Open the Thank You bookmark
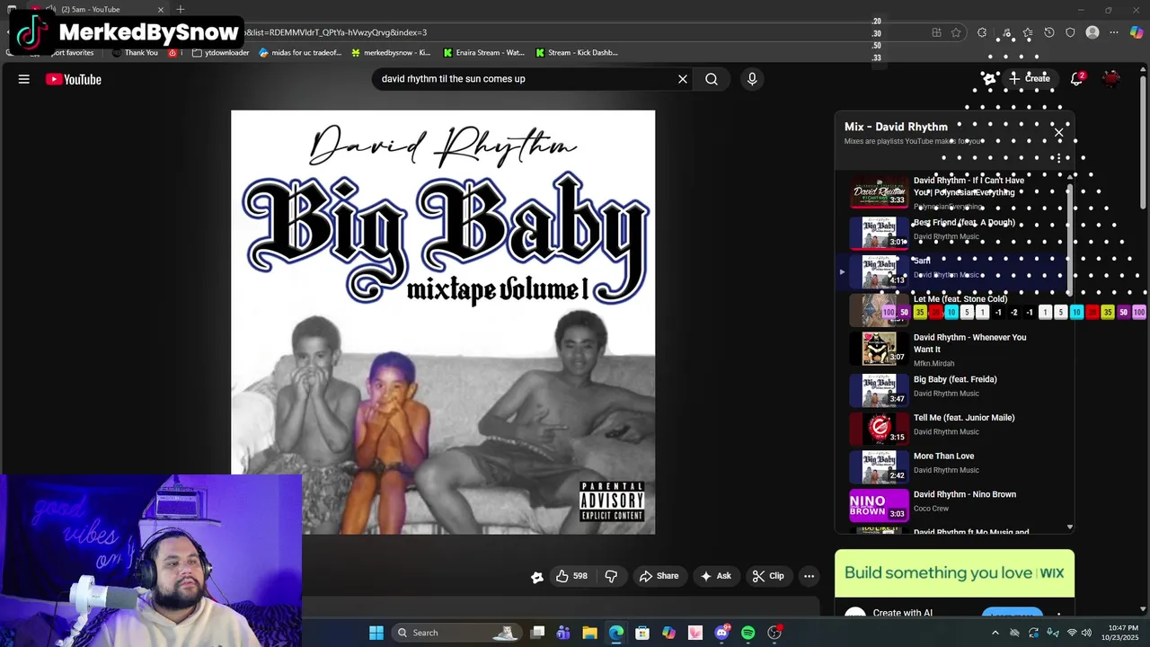Screen dimensions: 1150x647 (x=135, y=52)
